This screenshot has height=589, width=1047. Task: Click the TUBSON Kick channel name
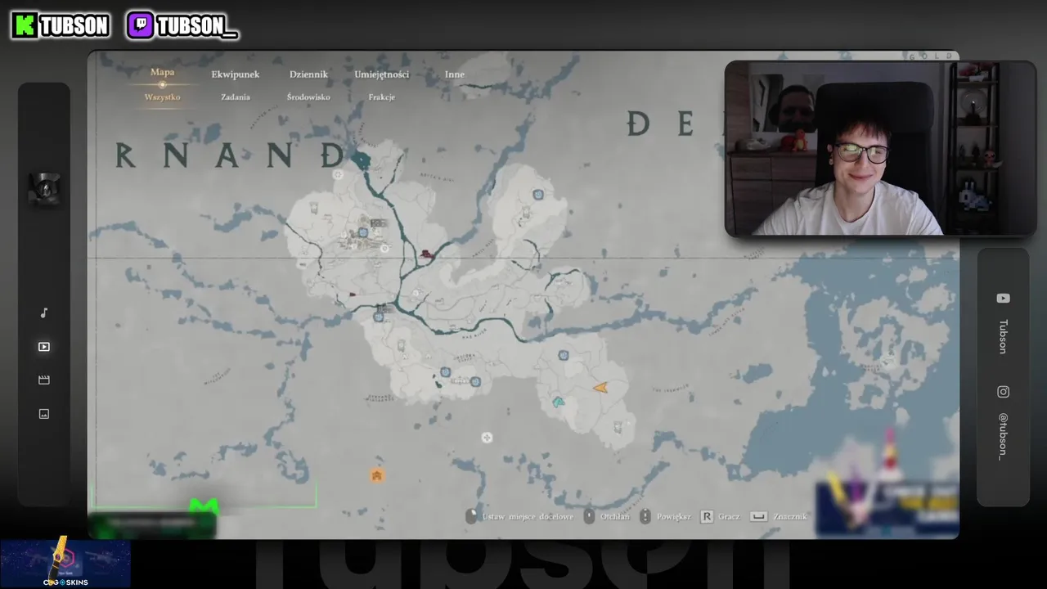pyautogui.click(x=74, y=26)
